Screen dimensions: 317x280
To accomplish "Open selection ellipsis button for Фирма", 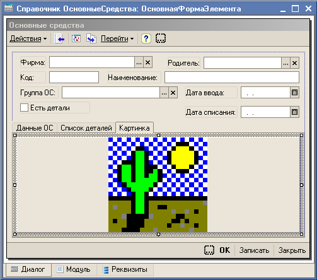I will point(139,62).
